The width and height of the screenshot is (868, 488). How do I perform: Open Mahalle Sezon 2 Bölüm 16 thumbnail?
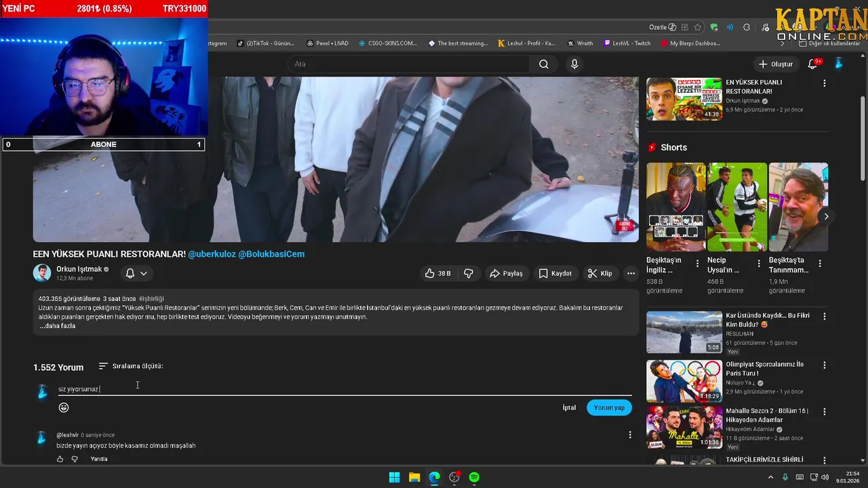[684, 427]
